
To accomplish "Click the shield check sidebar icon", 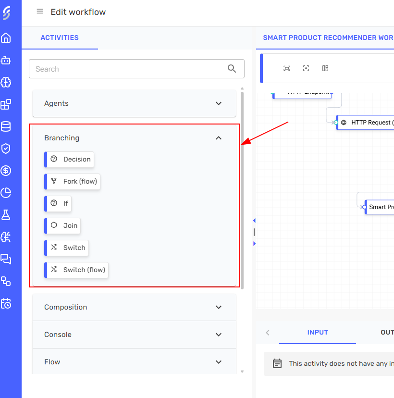I will 6,149.
